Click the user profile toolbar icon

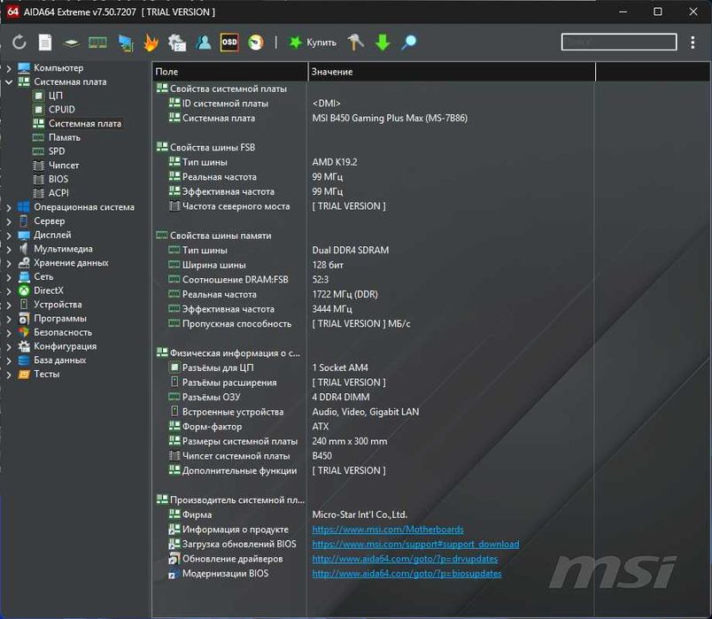click(204, 43)
